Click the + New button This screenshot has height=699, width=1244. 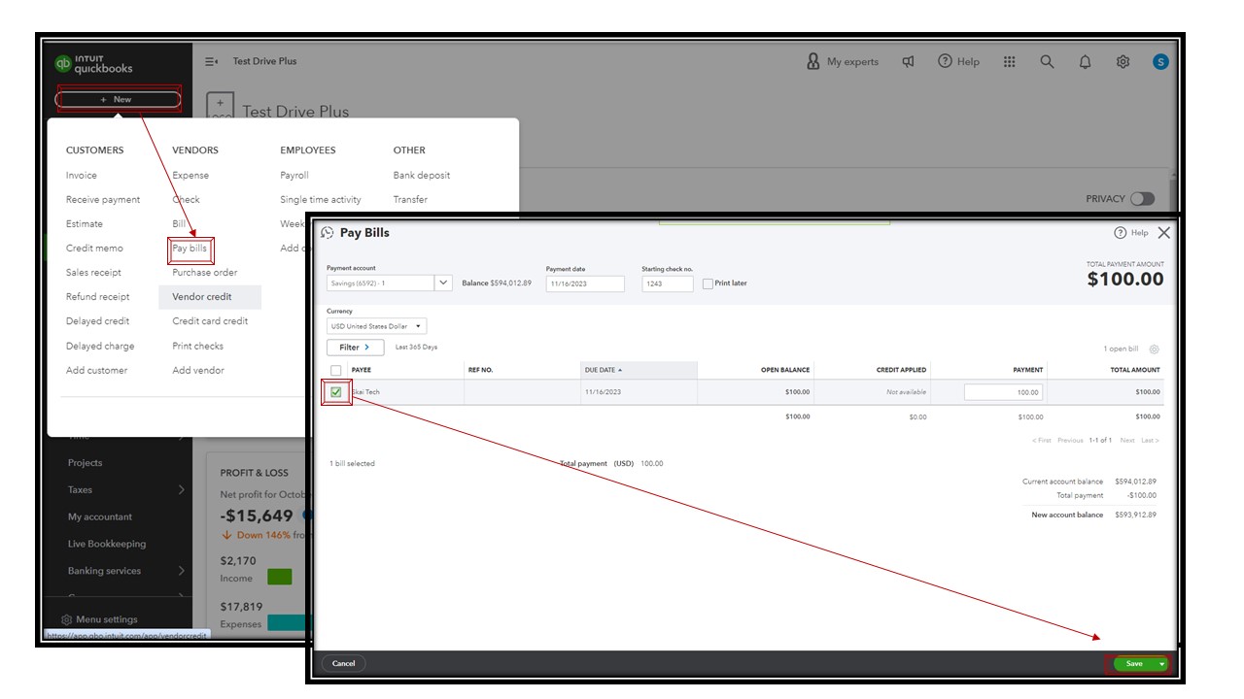[x=118, y=99]
